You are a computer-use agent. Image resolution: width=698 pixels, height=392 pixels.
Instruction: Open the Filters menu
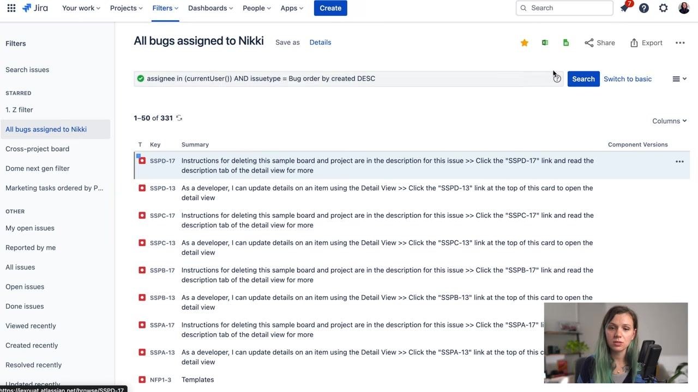[165, 8]
